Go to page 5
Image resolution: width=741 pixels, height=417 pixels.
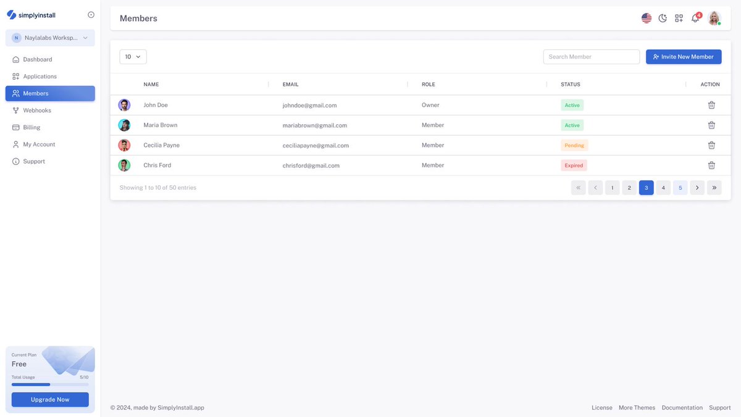680,188
